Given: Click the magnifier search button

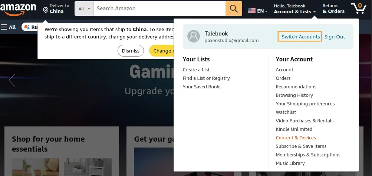Looking at the screenshot, I should 234,9.
